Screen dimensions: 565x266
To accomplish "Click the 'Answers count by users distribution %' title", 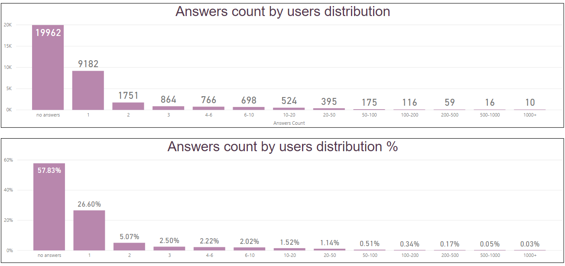I will point(282,147).
